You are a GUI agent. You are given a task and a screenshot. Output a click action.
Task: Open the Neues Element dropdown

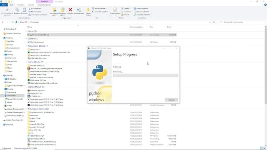99,8
